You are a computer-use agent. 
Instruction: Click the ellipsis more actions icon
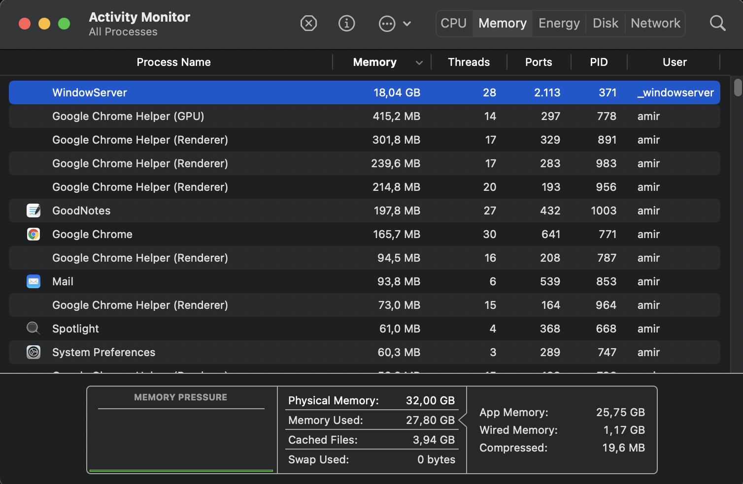pos(387,24)
